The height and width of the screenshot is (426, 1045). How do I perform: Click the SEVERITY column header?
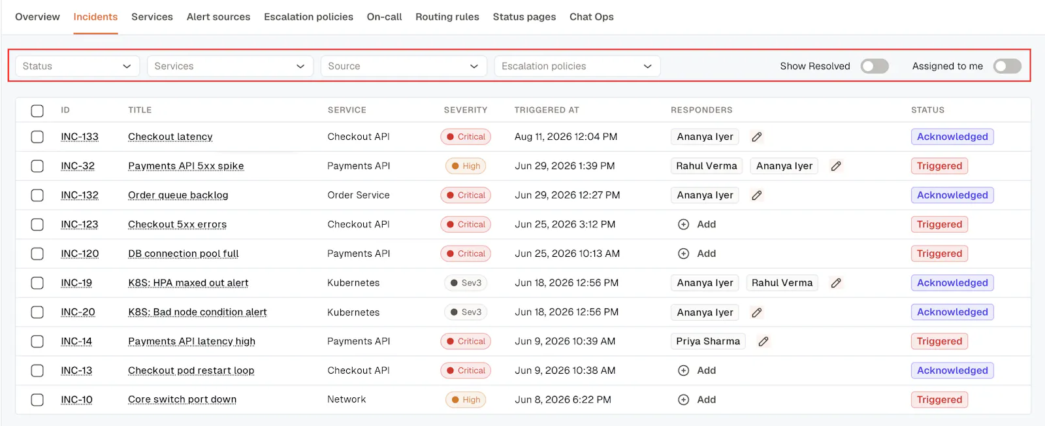pyautogui.click(x=466, y=110)
